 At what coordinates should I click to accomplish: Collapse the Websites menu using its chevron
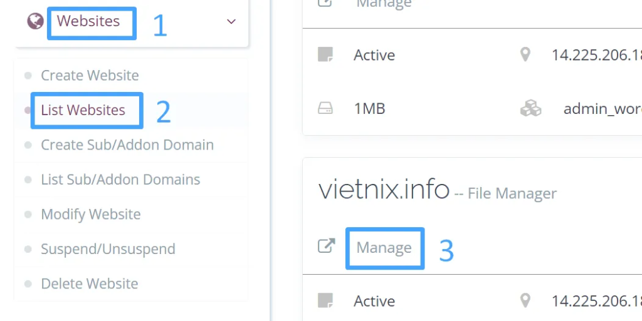point(231,22)
